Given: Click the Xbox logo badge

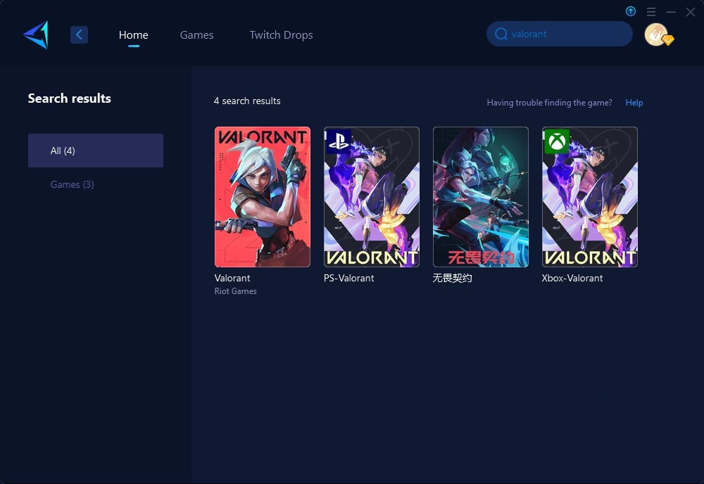Looking at the screenshot, I should point(557,141).
